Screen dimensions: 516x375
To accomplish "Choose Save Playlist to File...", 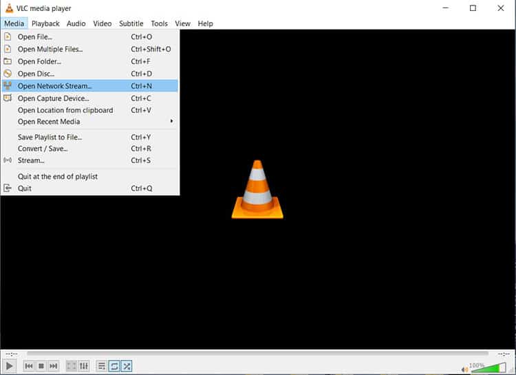I will (x=90, y=137).
